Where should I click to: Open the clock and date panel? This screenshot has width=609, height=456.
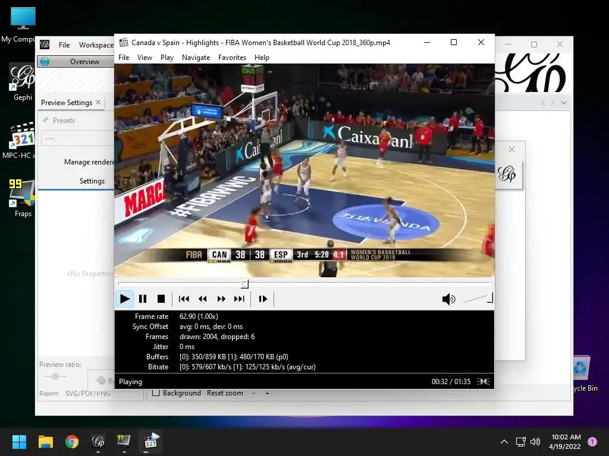pos(565,442)
